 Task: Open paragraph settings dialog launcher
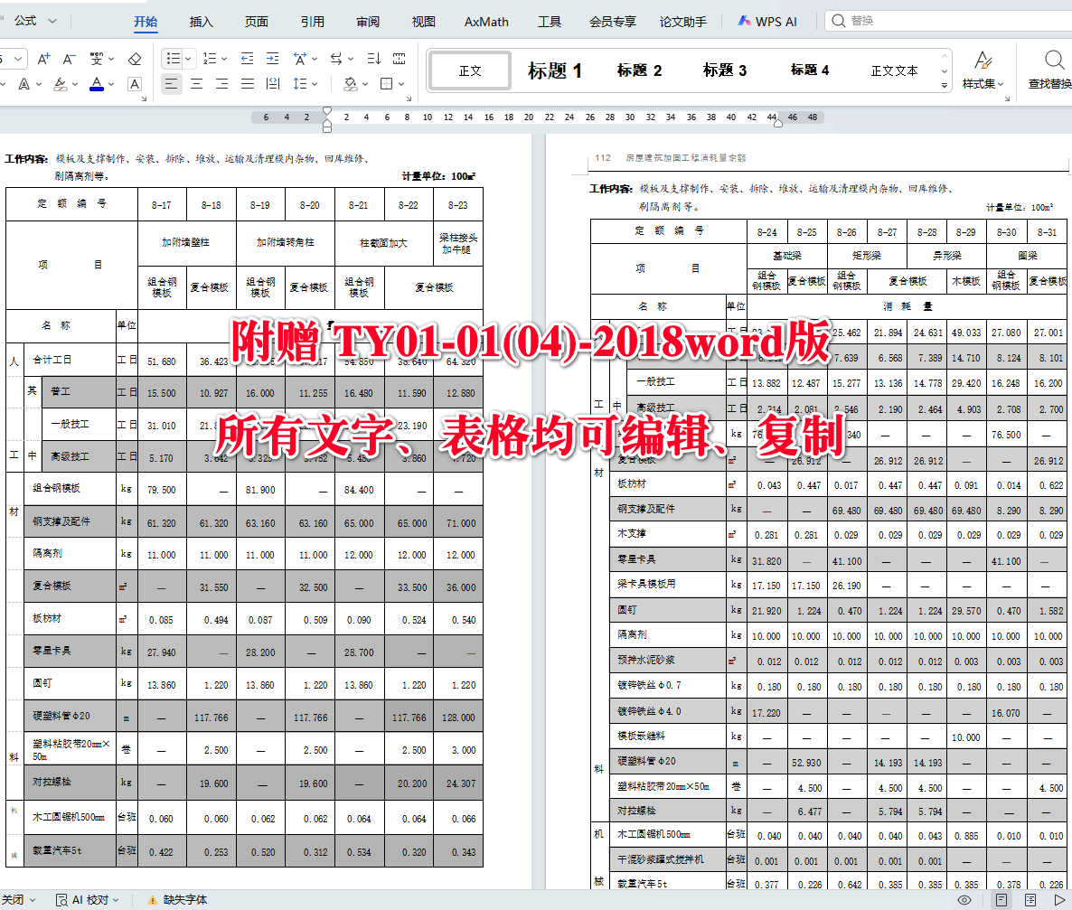[409, 99]
